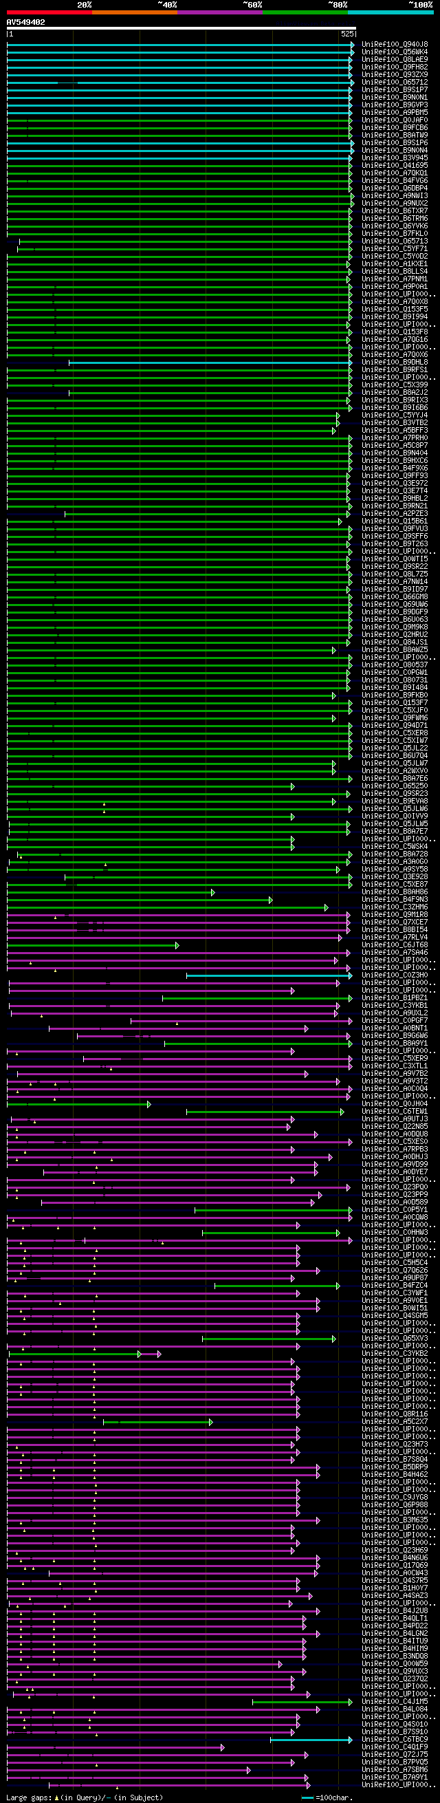Click label UniRef100_B9S1P6

(395, 143)
